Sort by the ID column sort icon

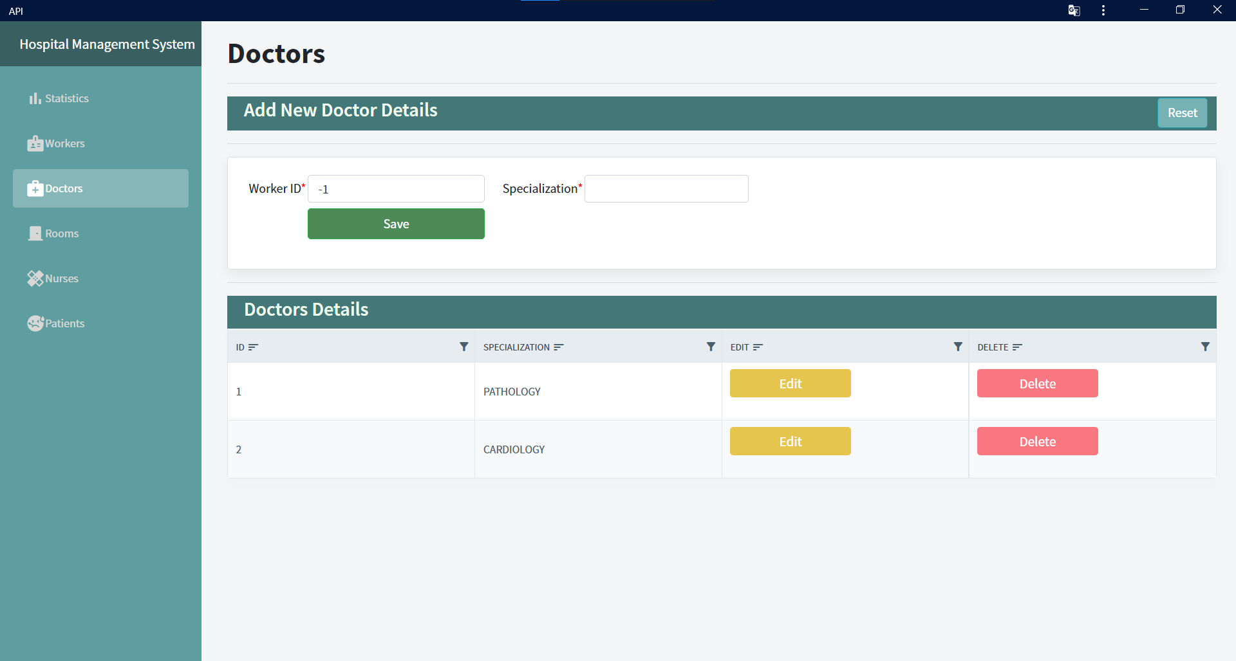click(x=253, y=347)
